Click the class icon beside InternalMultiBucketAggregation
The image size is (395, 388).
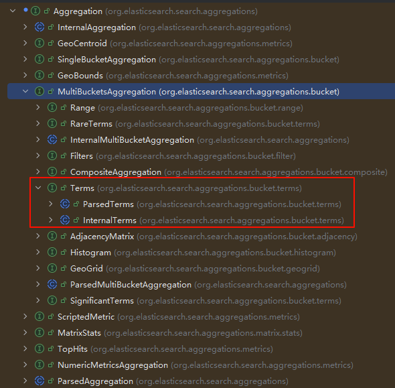coord(52,139)
